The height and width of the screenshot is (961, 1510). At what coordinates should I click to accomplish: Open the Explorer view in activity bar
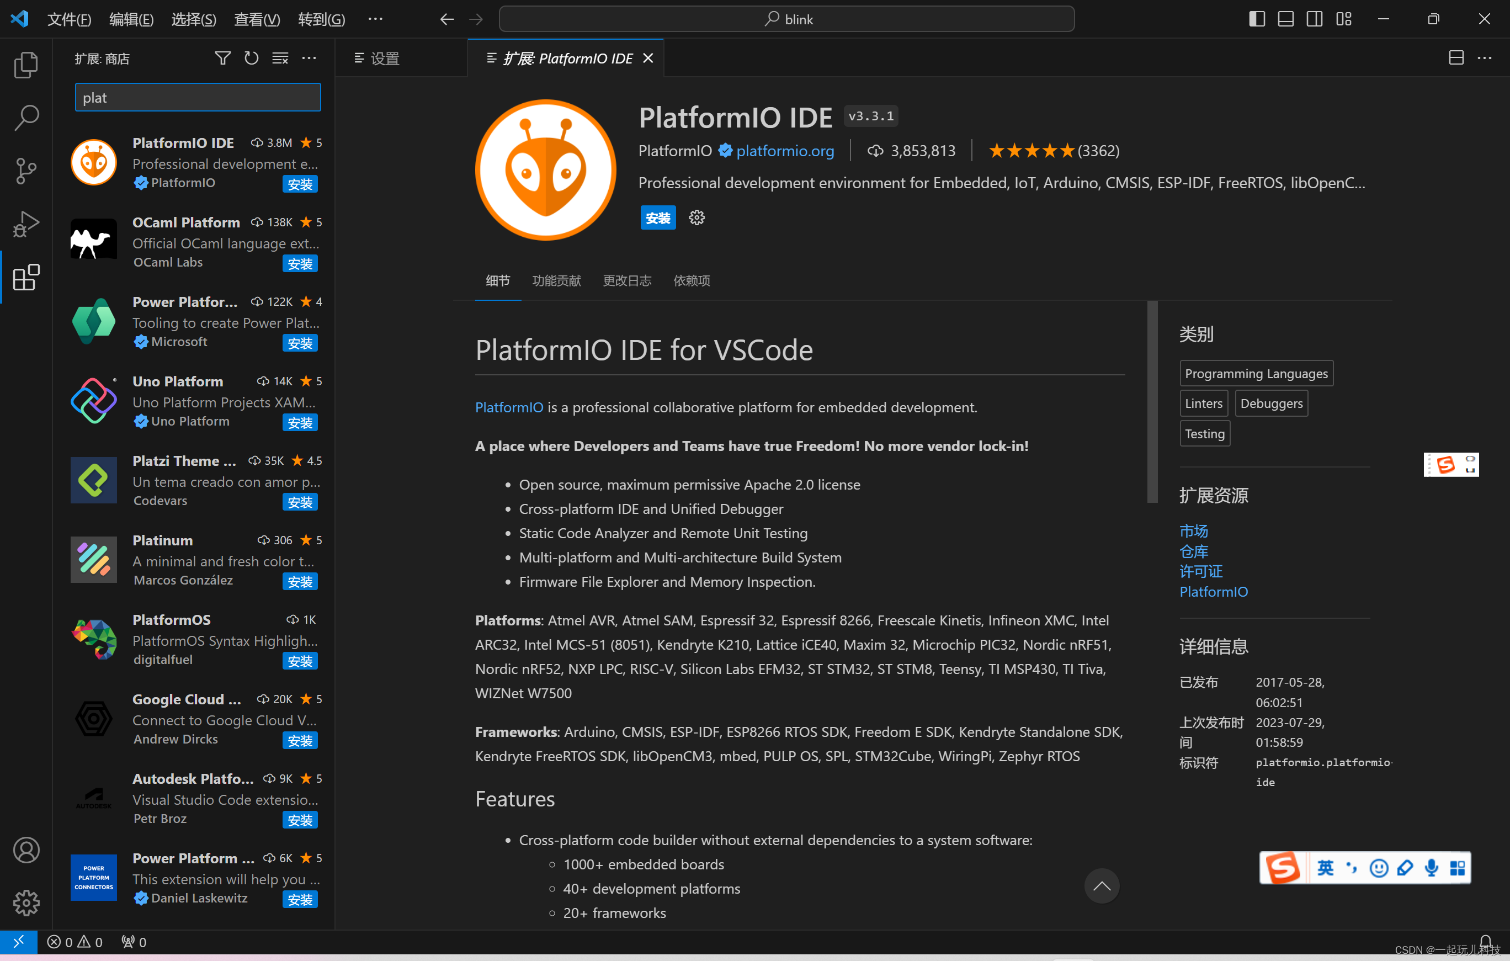pos(26,64)
